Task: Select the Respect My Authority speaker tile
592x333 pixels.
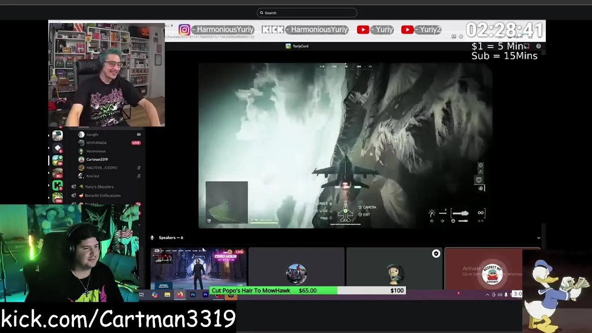Action: point(492,269)
